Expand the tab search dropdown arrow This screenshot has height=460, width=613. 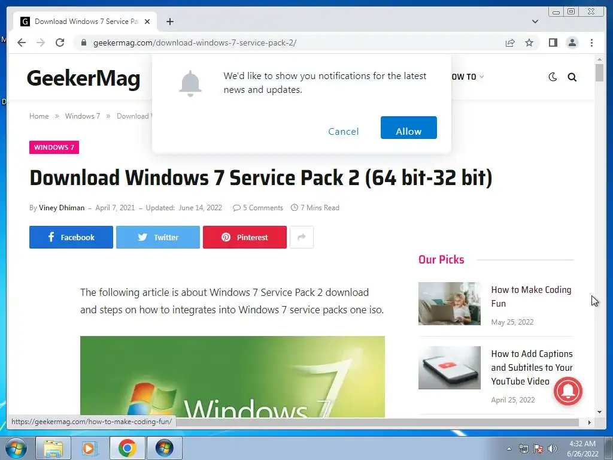point(535,22)
